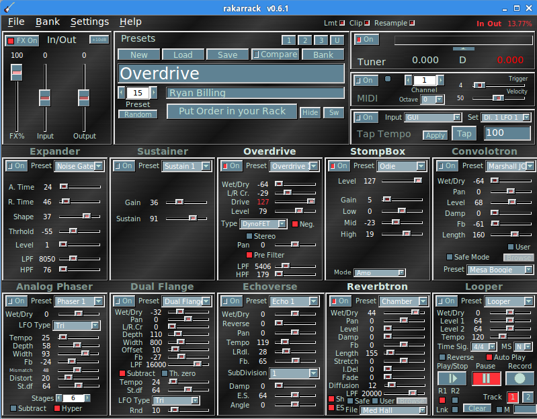
Task: Enable Safe Mode in Convolotron
Action: pos(450,257)
